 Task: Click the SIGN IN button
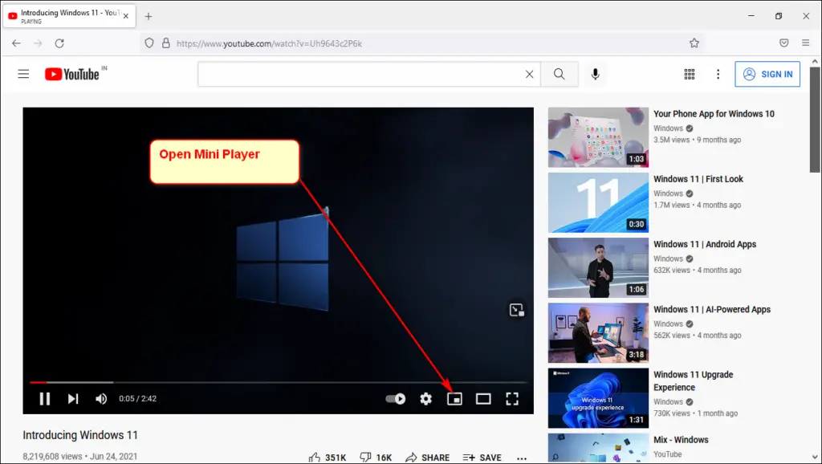pyautogui.click(x=767, y=74)
